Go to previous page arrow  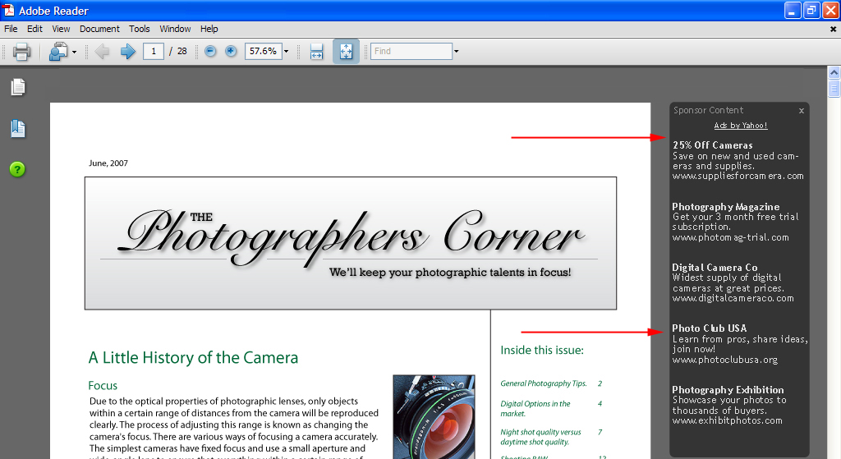tap(102, 52)
